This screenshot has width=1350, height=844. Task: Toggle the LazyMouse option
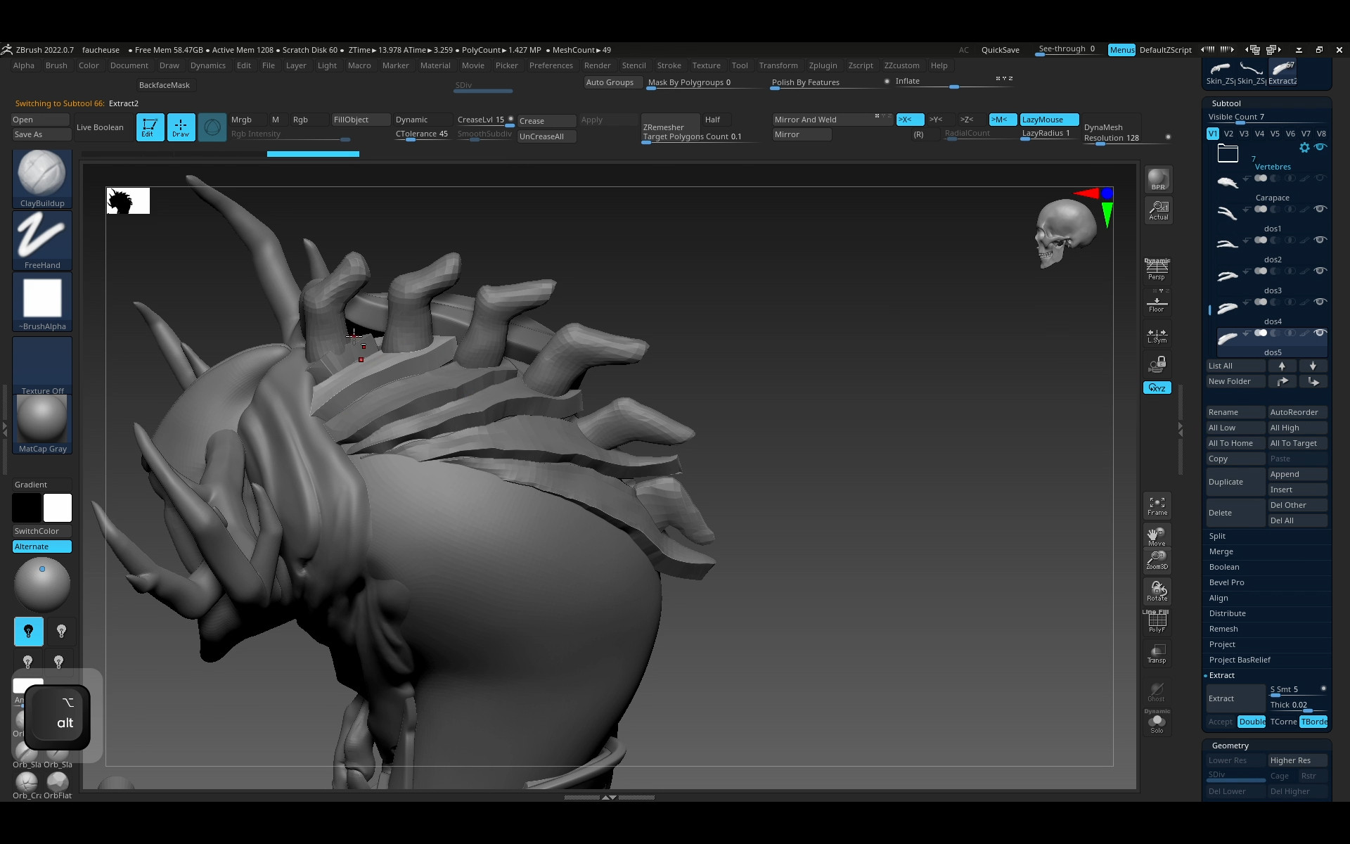[x=1048, y=120]
